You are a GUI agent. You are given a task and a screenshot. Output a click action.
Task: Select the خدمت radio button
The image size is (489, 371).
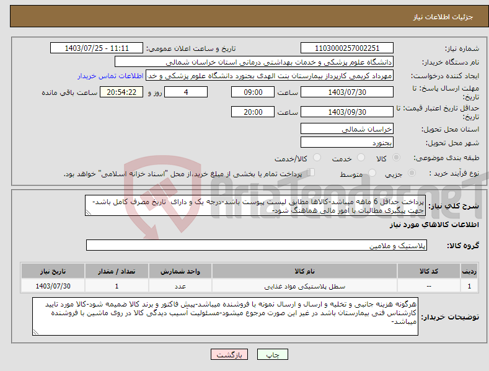click(361, 158)
